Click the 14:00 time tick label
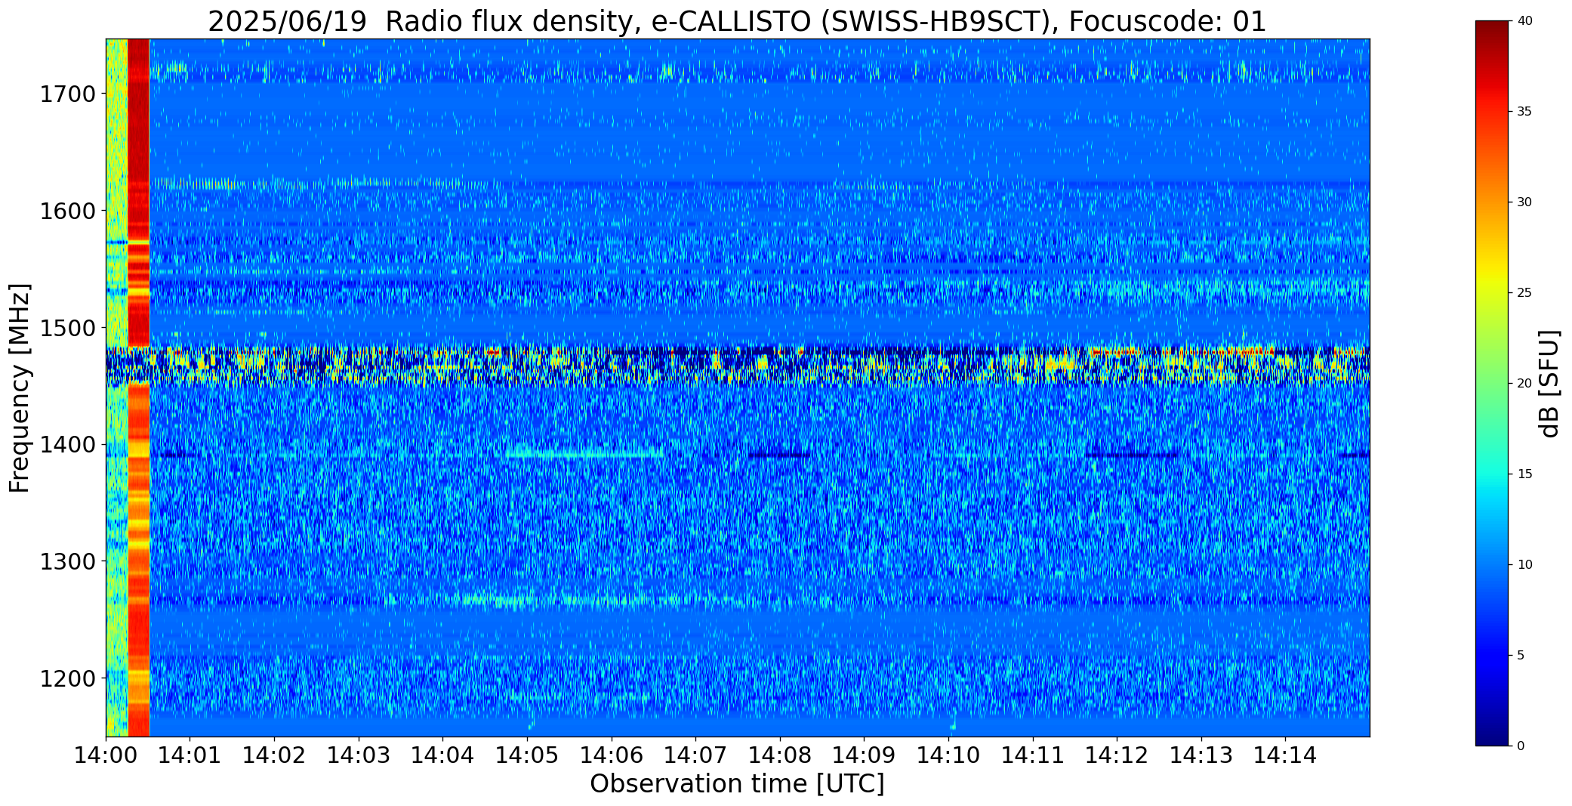Image resolution: width=1572 pixels, height=806 pixels. [106, 755]
